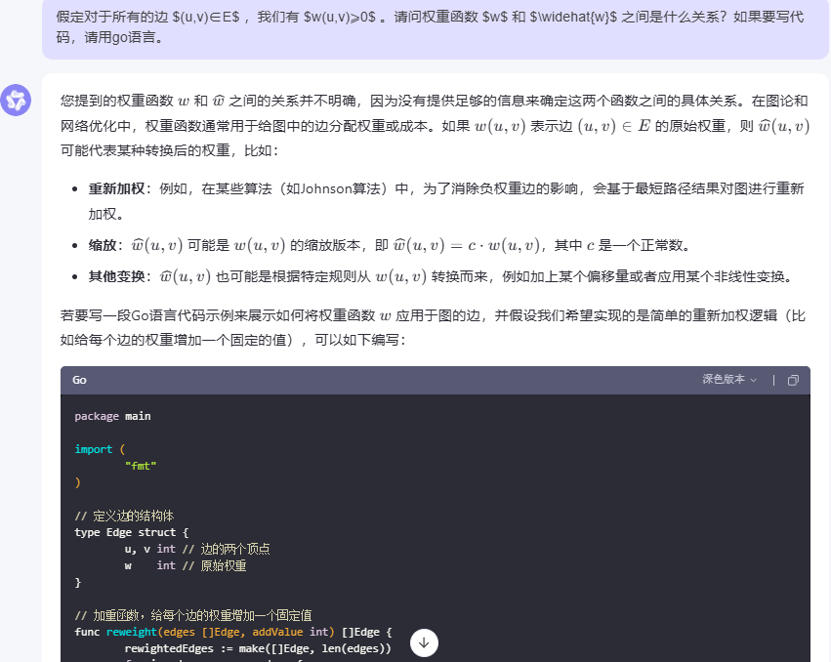Select the Go language label on the code block
Image resolution: width=831 pixels, height=662 pixels.
78,381
